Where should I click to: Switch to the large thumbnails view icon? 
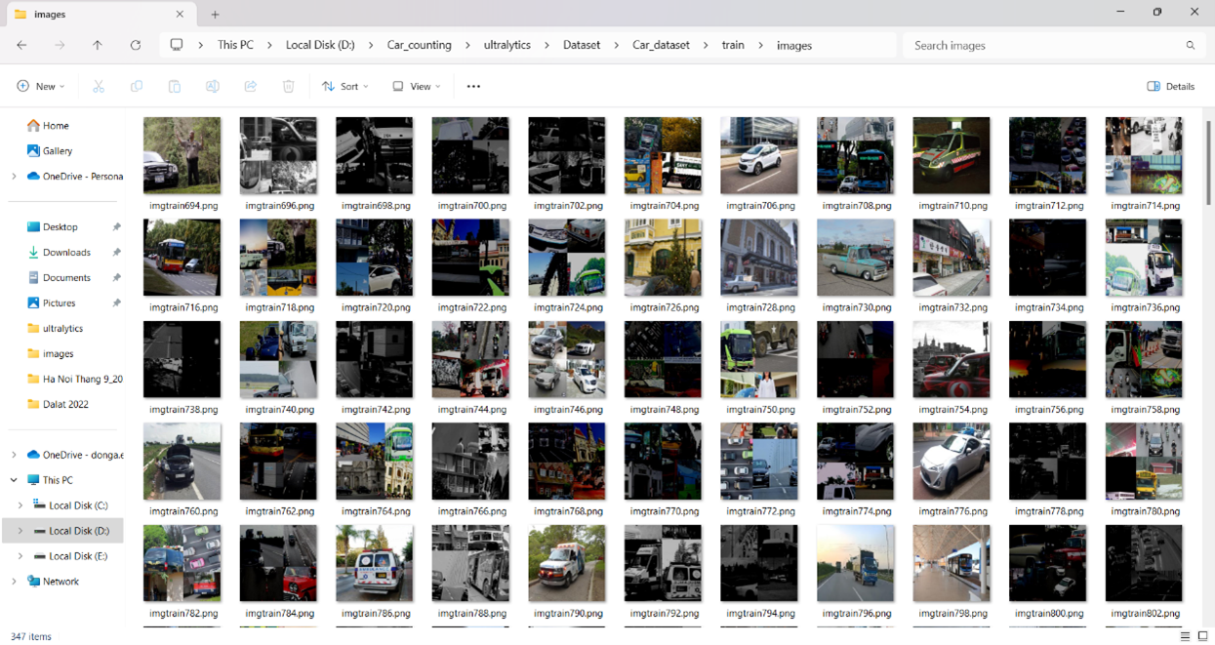pos(1202,636)
